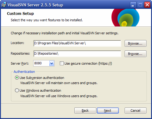This screenshot has width=152, height=119.
Task: Select Use Subversion authentication option
Action: [17, 78]
